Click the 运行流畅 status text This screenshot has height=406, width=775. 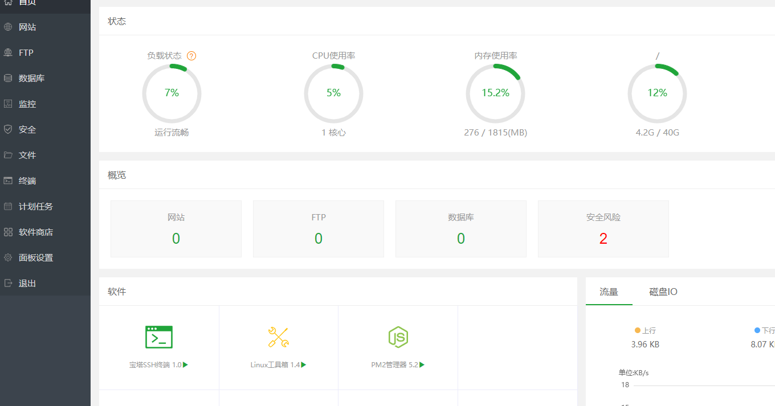(x=172, y=133)
